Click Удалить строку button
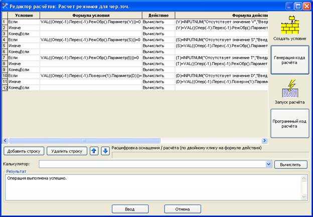The width and height of the screenshot is (313, 217). coord(67,151)
